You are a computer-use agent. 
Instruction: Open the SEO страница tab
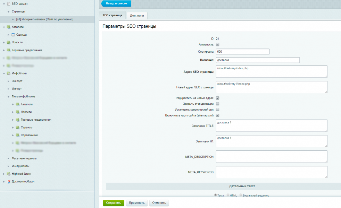click(112, 16)
